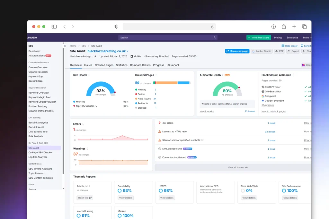Click the Share icon beside Export
The width and height of the screenshot is (329, 219).
pyautogui.click(x=304, y=51)
